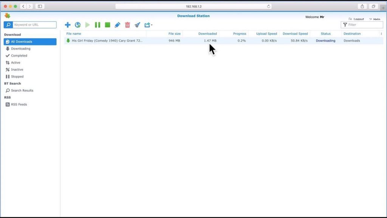387x218 pixels.
Task: Show all tabs with the tab overview icon
Action: pos(373,6)
